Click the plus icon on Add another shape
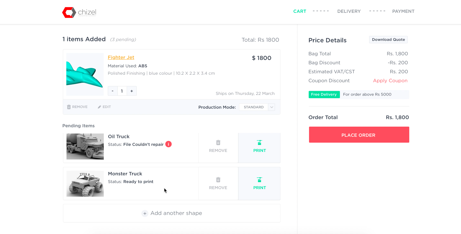Viewport: 461px width, 234px height. (x=145, y=213)
